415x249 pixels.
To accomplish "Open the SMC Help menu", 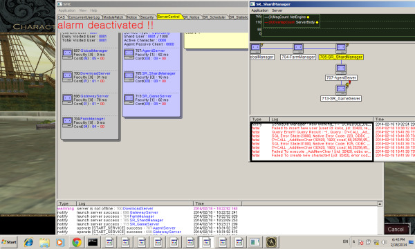I will pyautogui.click(x=93, y=10).
